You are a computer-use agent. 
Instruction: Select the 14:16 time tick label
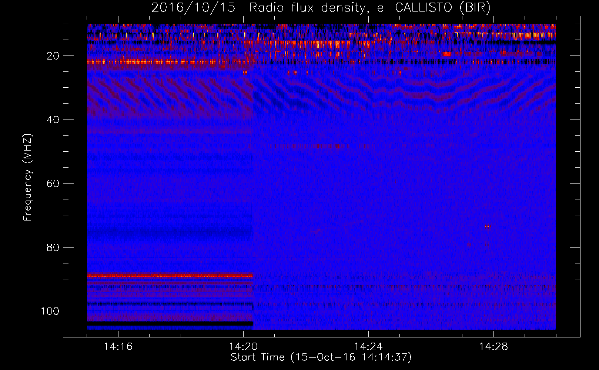pos(118,346)
